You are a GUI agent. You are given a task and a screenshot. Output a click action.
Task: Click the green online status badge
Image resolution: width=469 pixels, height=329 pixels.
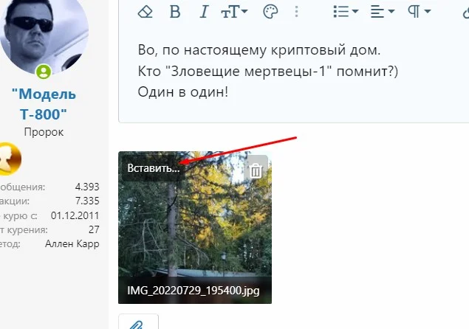click(x=44, y=72)
